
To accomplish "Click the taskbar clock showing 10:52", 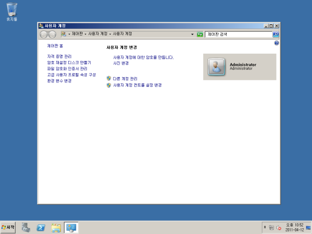I will 294,228.
